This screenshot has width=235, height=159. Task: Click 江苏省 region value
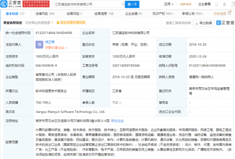click(x=117, y=91)
